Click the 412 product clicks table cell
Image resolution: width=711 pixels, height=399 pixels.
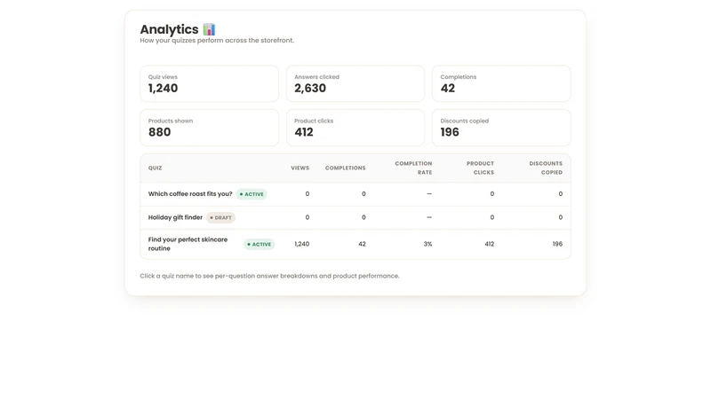point(490,245)
